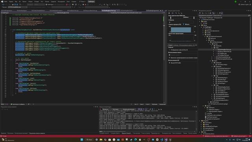Click Select repository in status bar
Image resolution: width=252 pixels, height=142 pixels.
(240, 136)
